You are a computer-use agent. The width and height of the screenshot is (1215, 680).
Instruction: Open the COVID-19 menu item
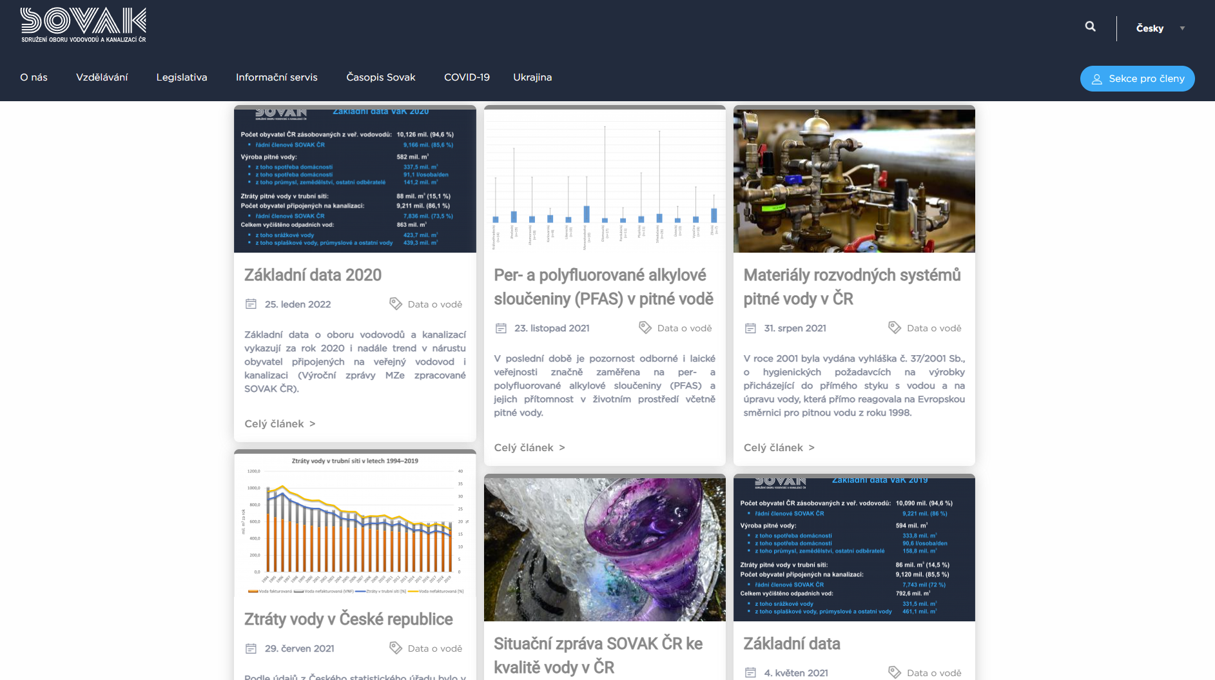(x=467, y=77)
